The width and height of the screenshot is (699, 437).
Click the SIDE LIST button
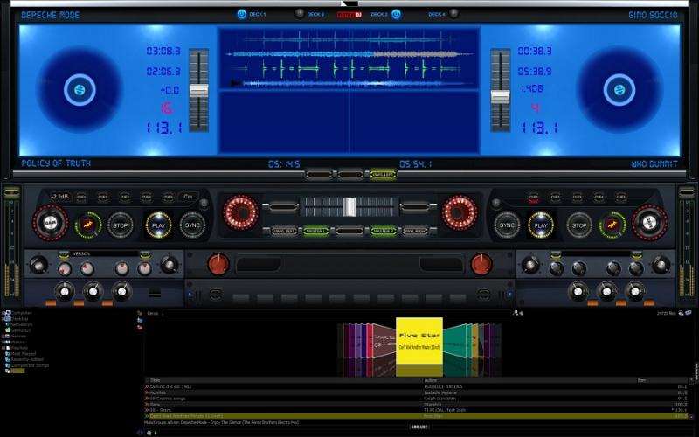click(419, 427)
